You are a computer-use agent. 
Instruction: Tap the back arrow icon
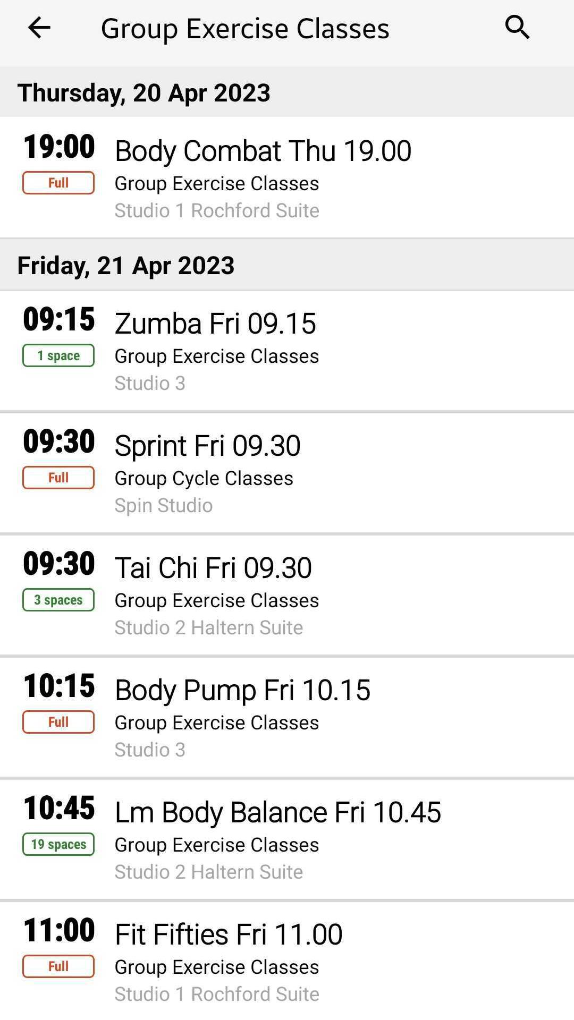(39, 28)
